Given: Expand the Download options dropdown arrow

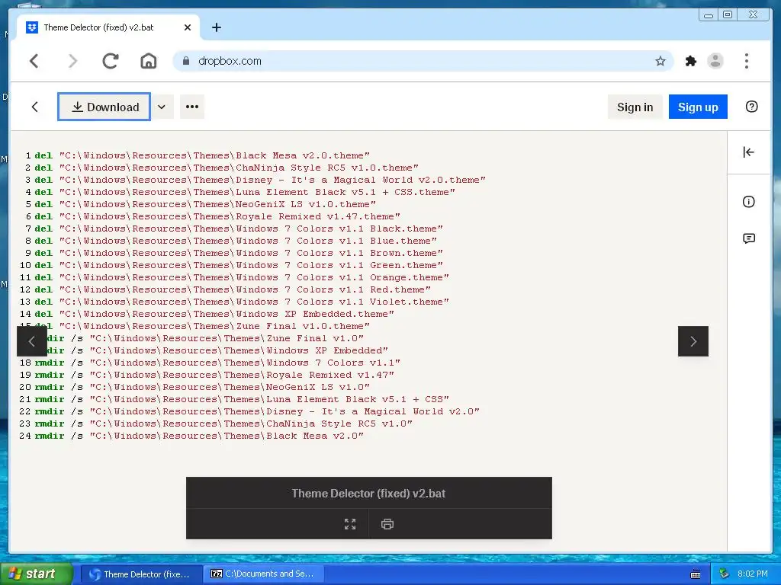Looking at the screenshot, I should [162, 107].
